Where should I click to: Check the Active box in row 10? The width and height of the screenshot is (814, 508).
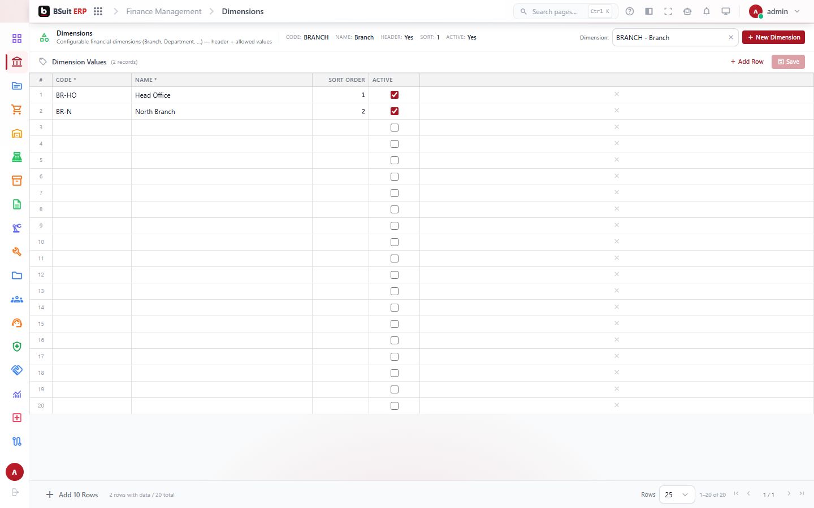tap(395, 242)
